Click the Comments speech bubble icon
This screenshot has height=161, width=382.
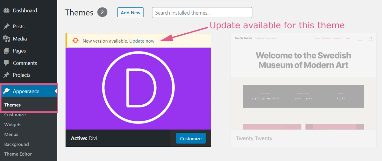[x=7, y=63]
